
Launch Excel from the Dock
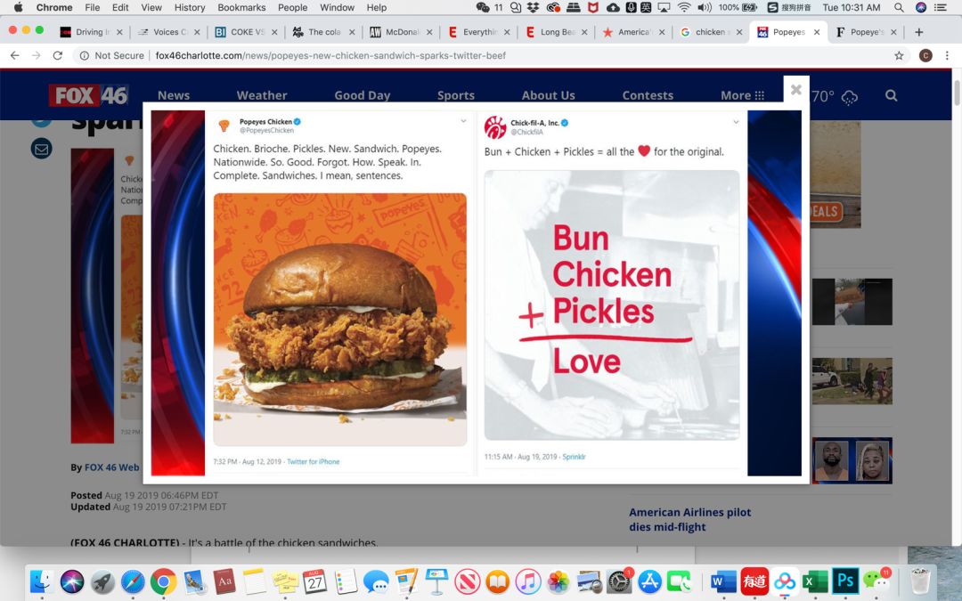(815, 581)
